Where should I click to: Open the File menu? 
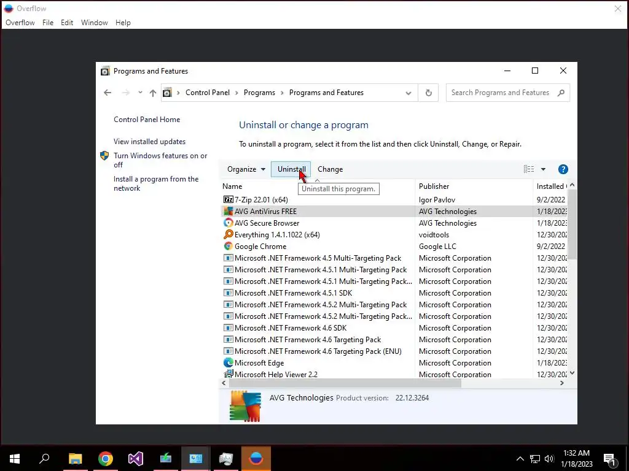point(48,23)
